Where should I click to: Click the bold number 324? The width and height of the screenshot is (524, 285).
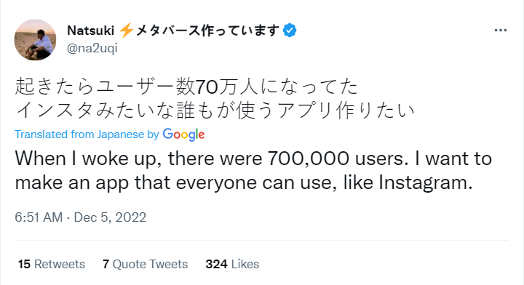216,264
